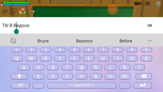Tap the i key
The image size is (163, 92).
point(118,58)
